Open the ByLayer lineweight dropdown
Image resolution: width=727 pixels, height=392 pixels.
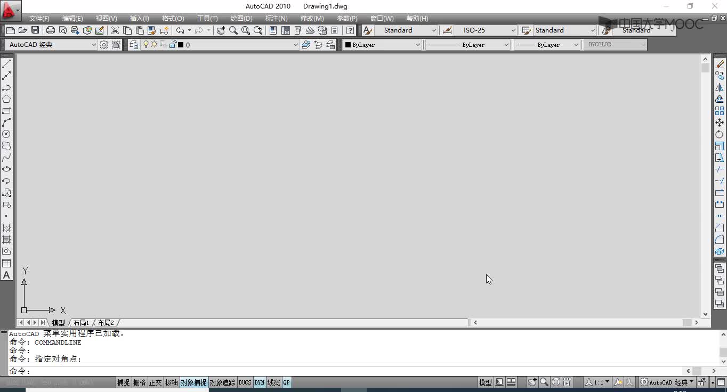[x=547, y=45]
